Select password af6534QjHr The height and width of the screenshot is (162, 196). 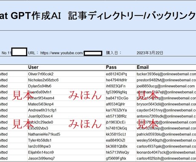pyautogui.click(x=115, y=104)
